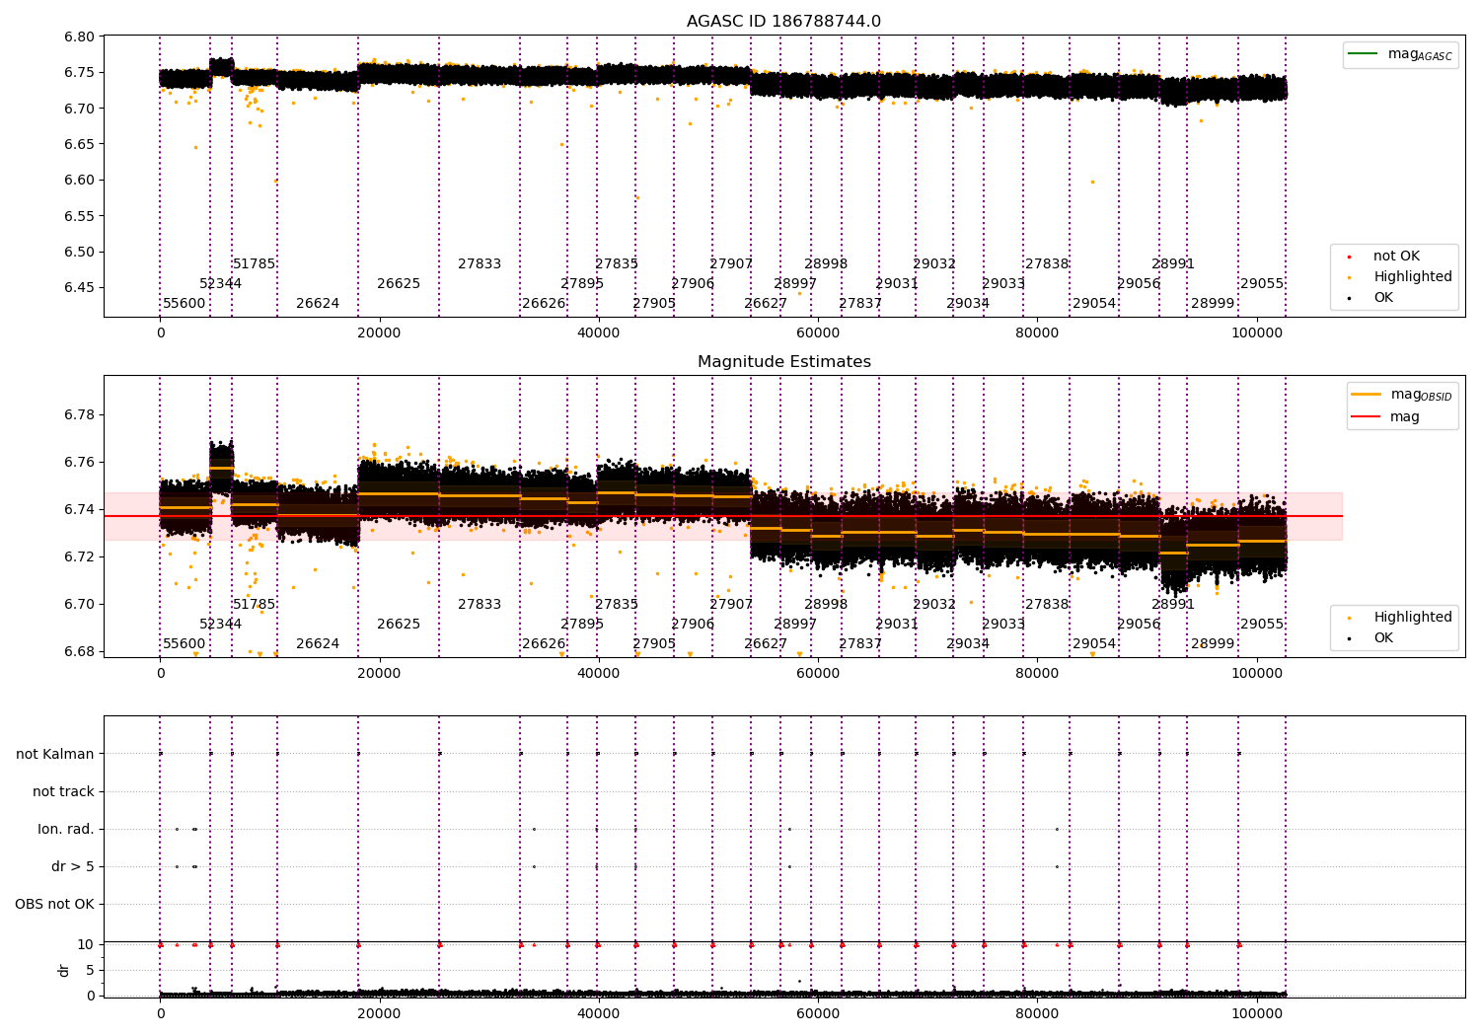Screen dimensions: 1480x1036
Task: Click obsid label 27835 in the AGASC plot
Action: click(617, 263)
